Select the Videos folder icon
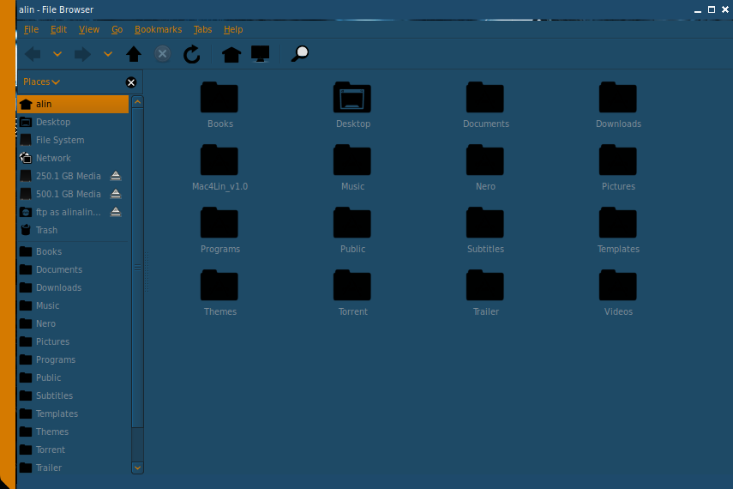 pyautogui.click(x=618, y=286)
